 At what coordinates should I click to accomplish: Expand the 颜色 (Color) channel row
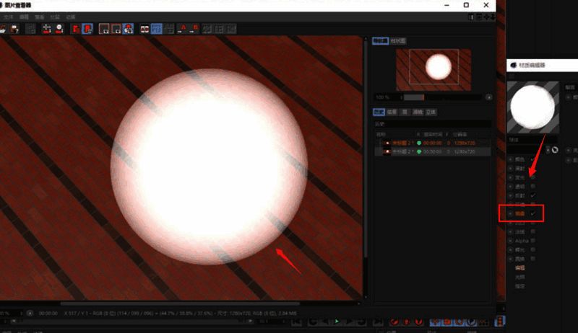click(511, 159)
